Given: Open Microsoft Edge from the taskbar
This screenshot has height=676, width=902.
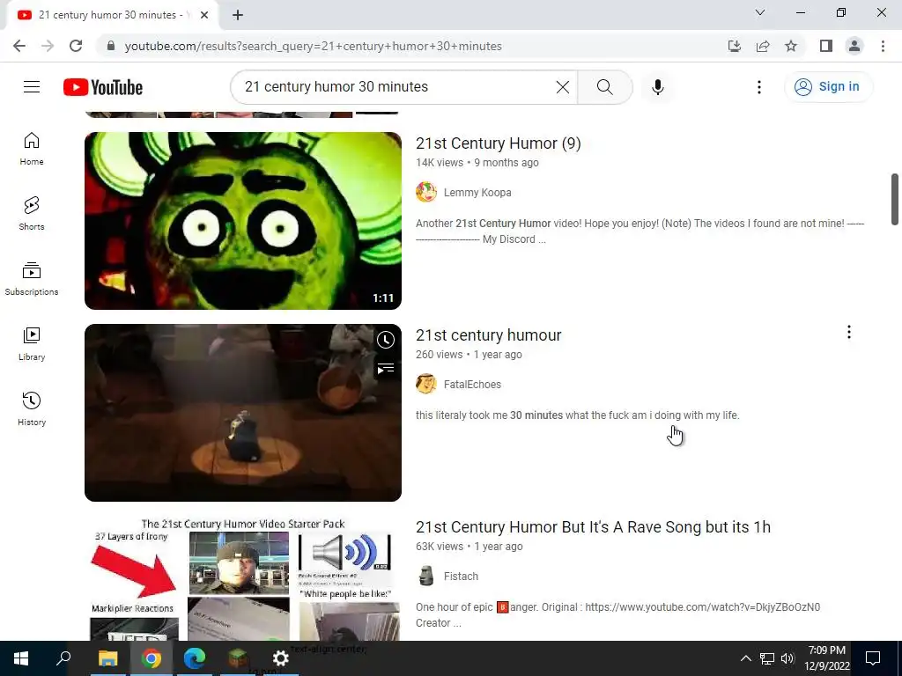Looking at the screenshot, I should point(195,658).
